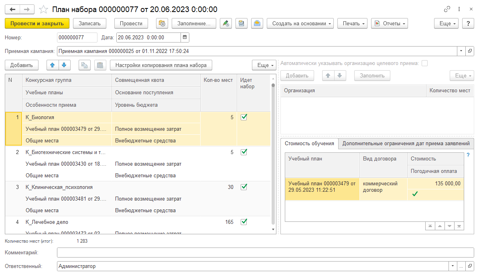Open help with the ? button

[468, 24]
